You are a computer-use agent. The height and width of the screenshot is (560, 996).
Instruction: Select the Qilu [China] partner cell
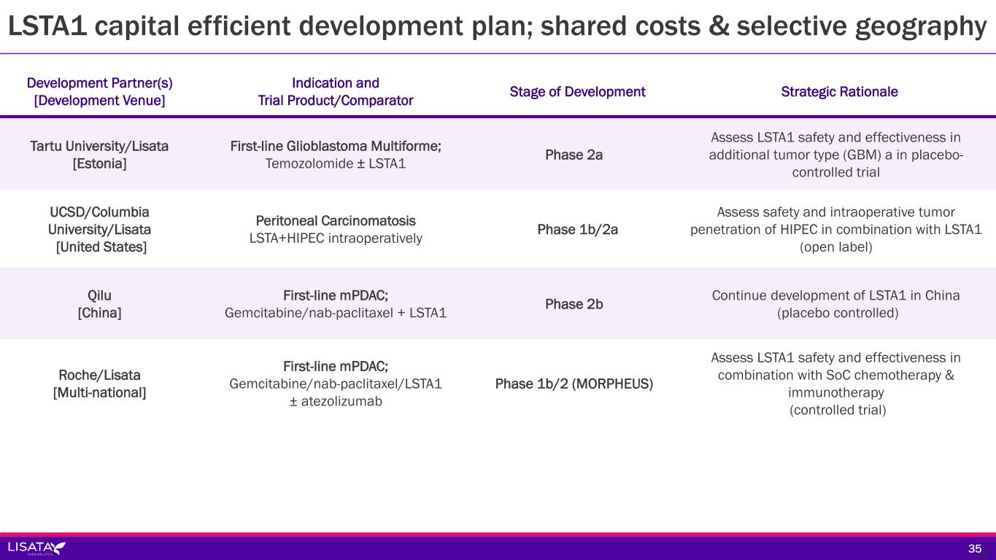coord(99,304)
